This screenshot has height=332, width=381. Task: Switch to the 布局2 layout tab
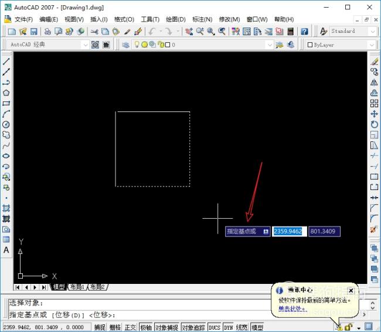click(97, 287)
